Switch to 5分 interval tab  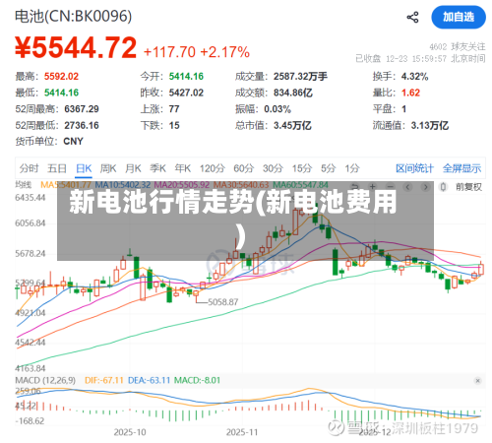[x=329, y=168]
